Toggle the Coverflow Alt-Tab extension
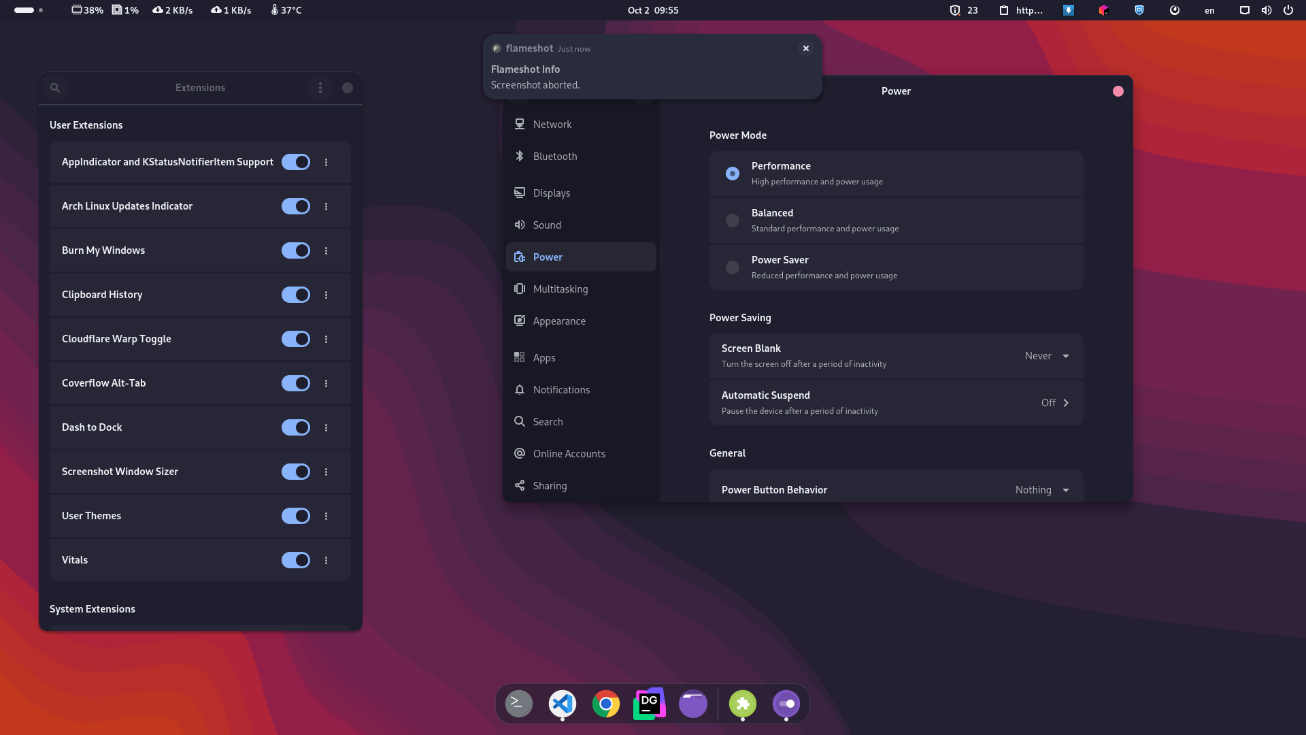Screen dimensions: 1306x735 [295, 383]
